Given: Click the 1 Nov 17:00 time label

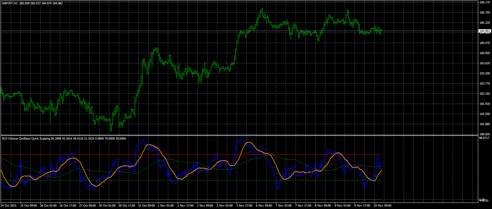Looking at the screenshot, I should pyautogui.click(x=185, y=206).
